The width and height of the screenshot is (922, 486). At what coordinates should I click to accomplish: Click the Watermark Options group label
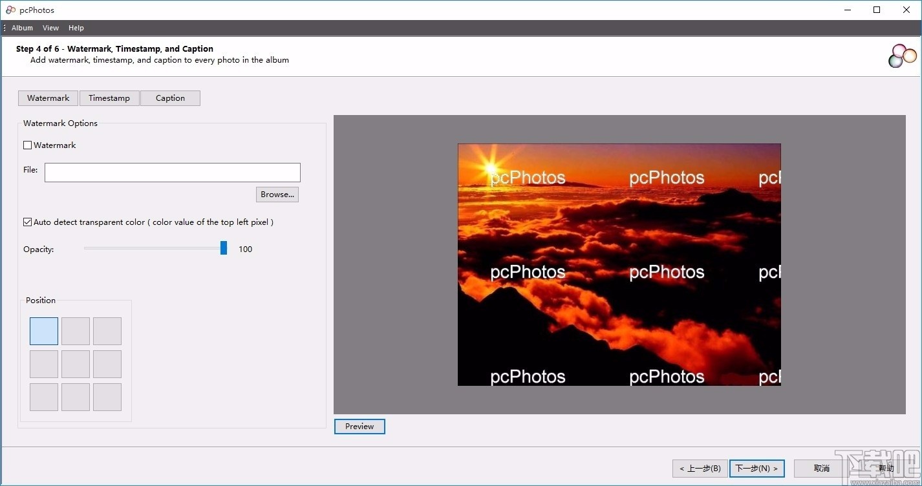(60, 123)
